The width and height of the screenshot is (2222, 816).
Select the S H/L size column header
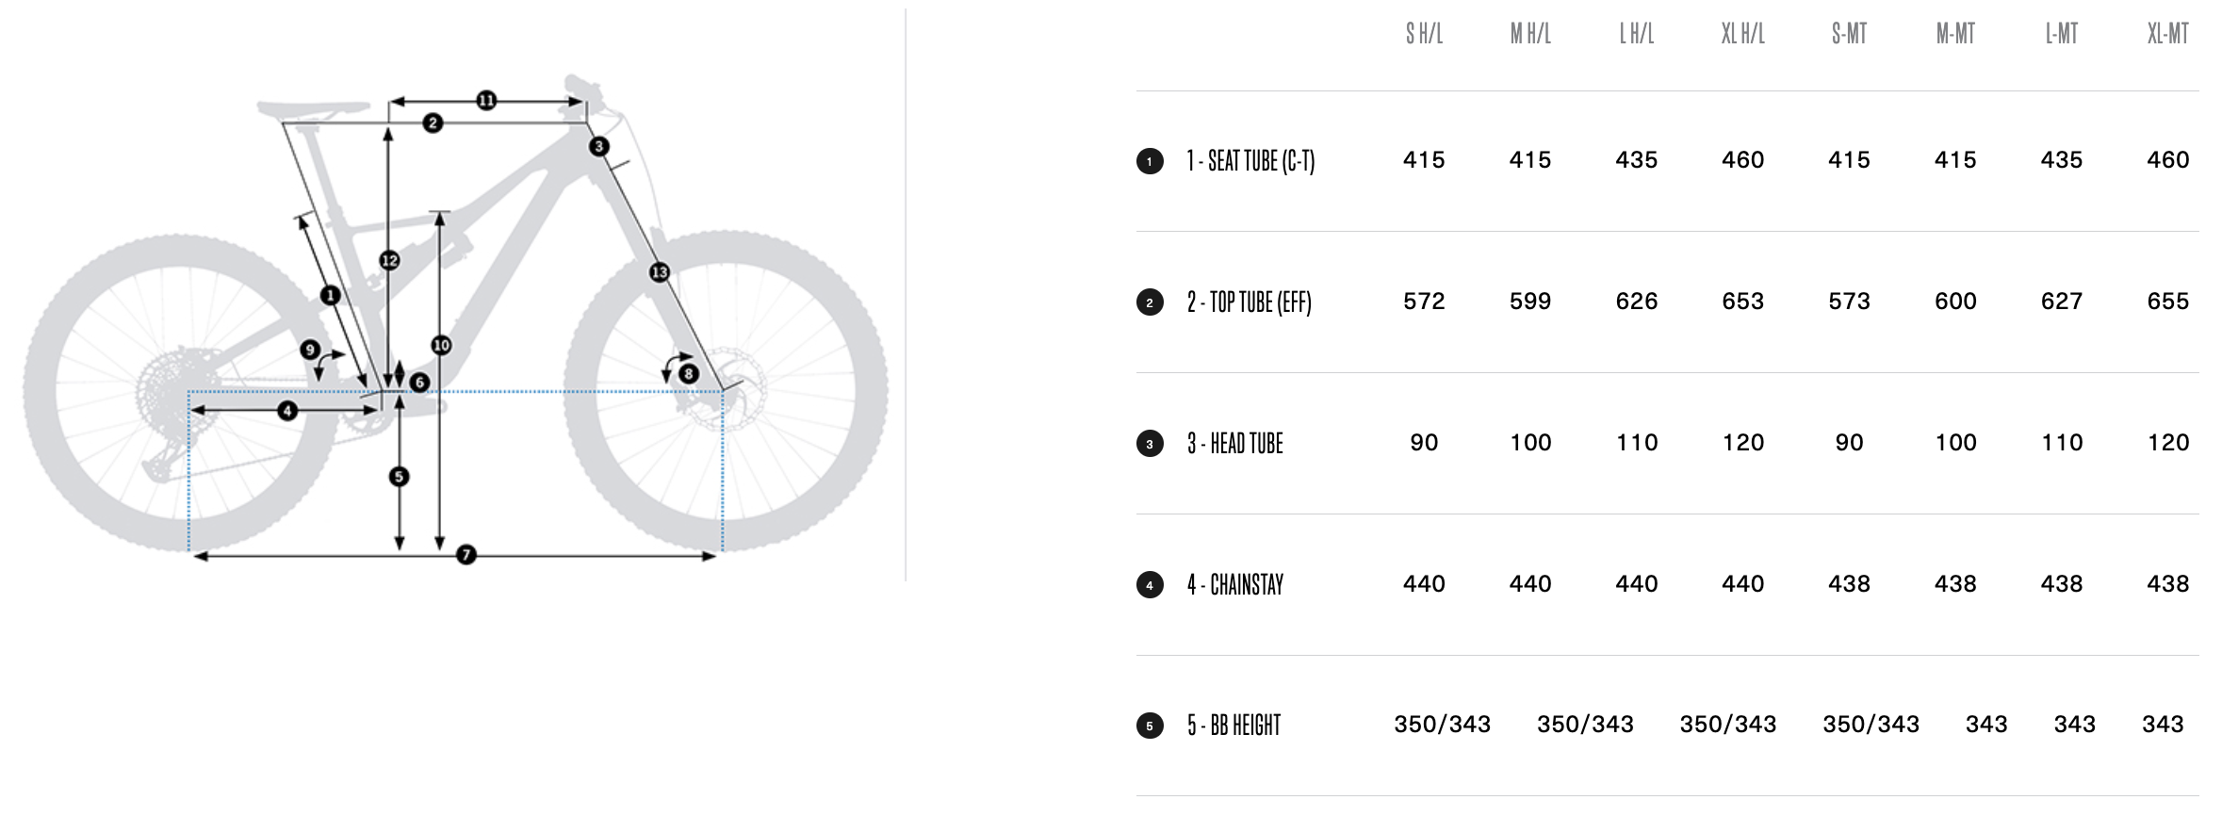(1424, 35)
